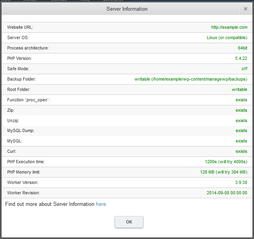Click the PHP version 5.4.22 value

tap(241, 58)
